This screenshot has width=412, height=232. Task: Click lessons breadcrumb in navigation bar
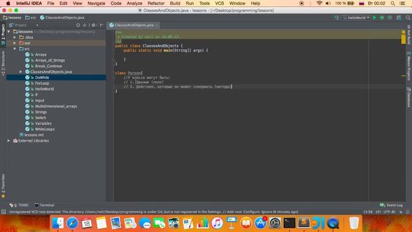pyautogui.click(x=12, y=17)
